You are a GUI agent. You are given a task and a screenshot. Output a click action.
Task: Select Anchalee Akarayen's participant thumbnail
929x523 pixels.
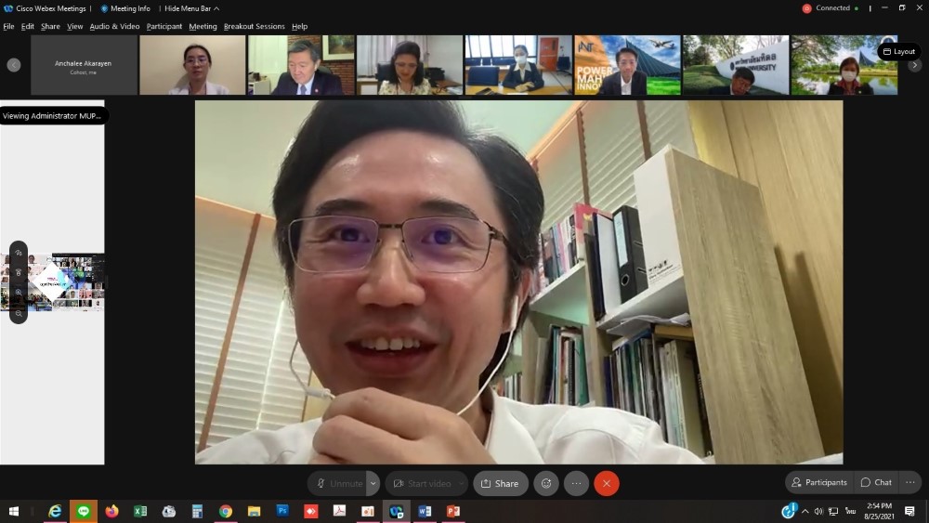coord(84,65)
